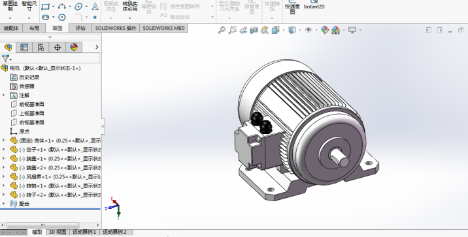Select the Sketch Fillet tool

[x=78, y=17]
